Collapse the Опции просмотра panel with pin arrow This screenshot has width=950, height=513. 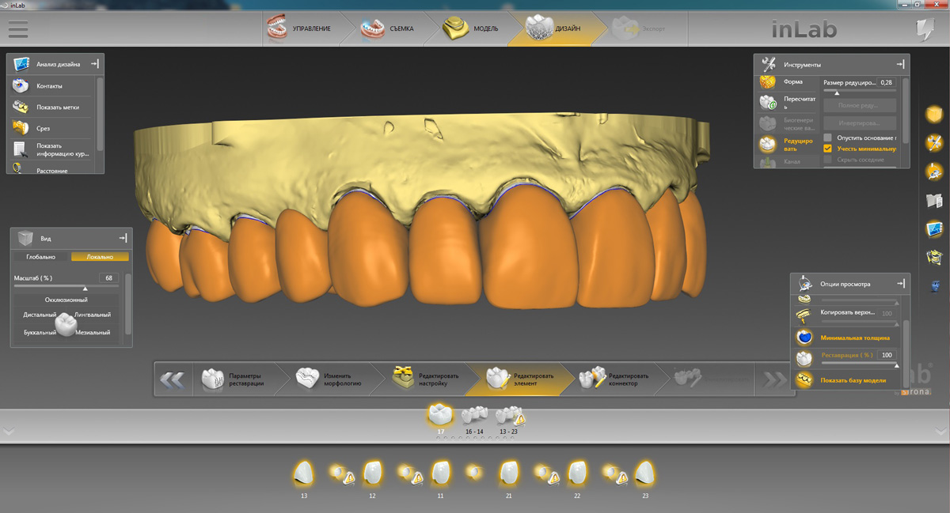[900, 283]
